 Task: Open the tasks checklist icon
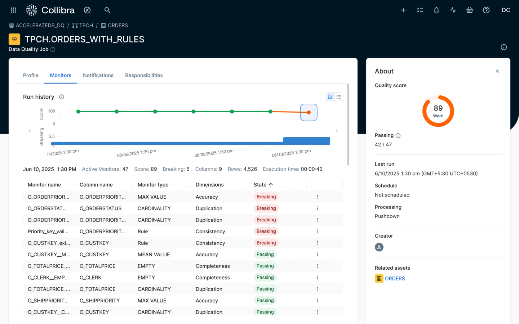tap(420, 10)
